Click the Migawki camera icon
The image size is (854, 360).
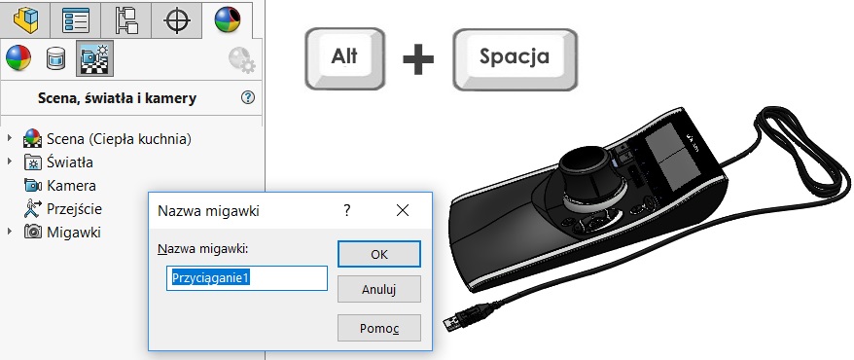click(33, 232)
